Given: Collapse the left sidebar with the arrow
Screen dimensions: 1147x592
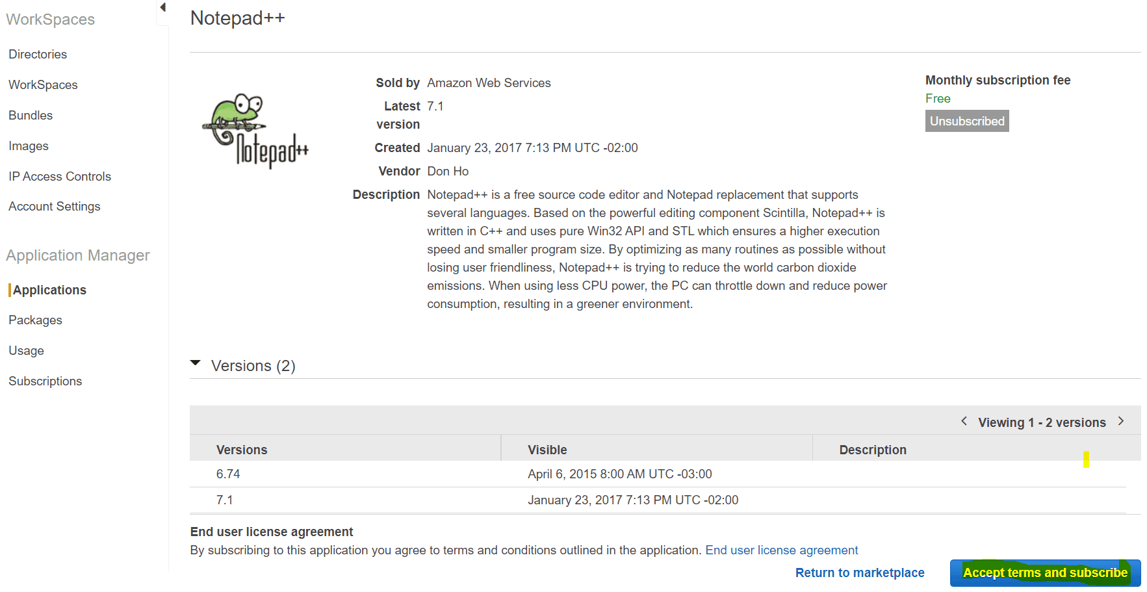Looking at the screenshot, I should tap(162, 8).
